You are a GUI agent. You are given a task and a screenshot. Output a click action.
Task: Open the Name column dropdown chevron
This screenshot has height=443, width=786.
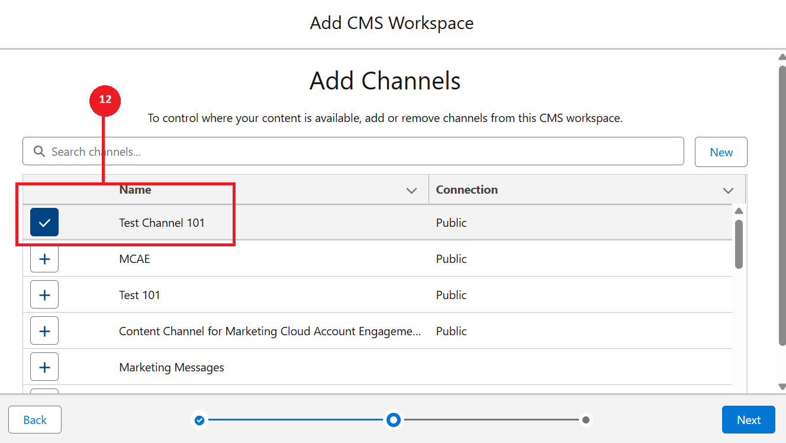coord(412,190)
